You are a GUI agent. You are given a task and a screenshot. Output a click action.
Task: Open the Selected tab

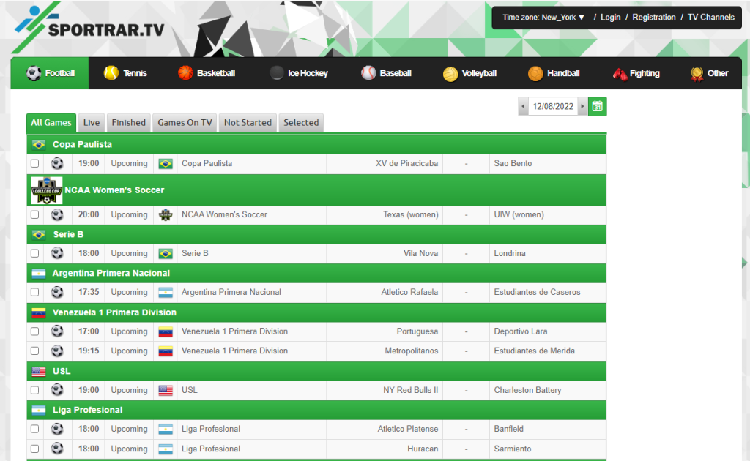(x=301, y=123)
